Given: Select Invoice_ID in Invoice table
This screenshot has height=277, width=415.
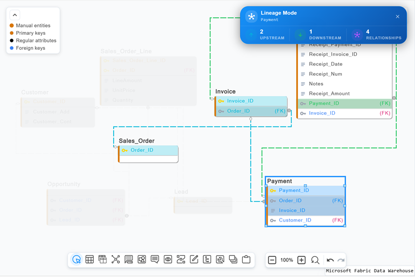Looking at the screenshot, I should click(251, 101).
